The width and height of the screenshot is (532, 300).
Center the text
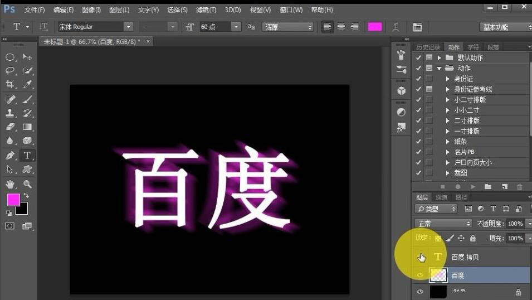pyautogui.click(x=341, y=27)
